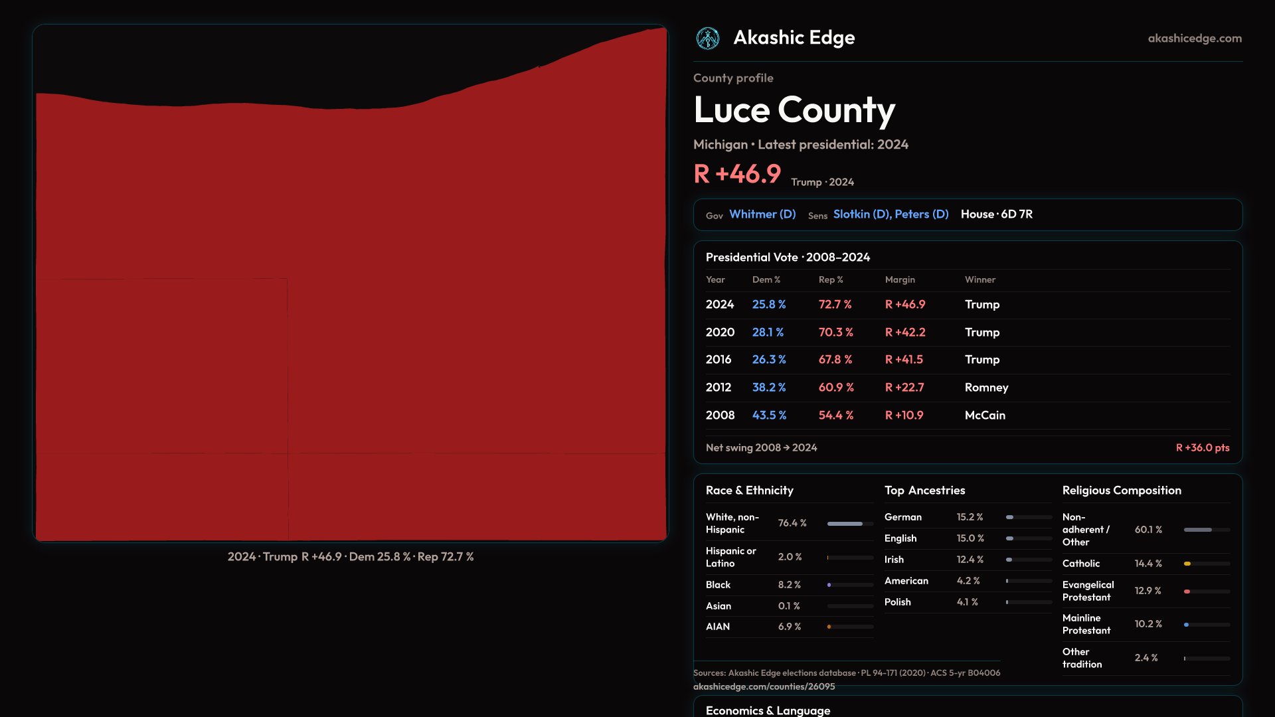Click Governor Whitmer (D) name
This screenshot has width=1275, height=717.
point(762,214)
